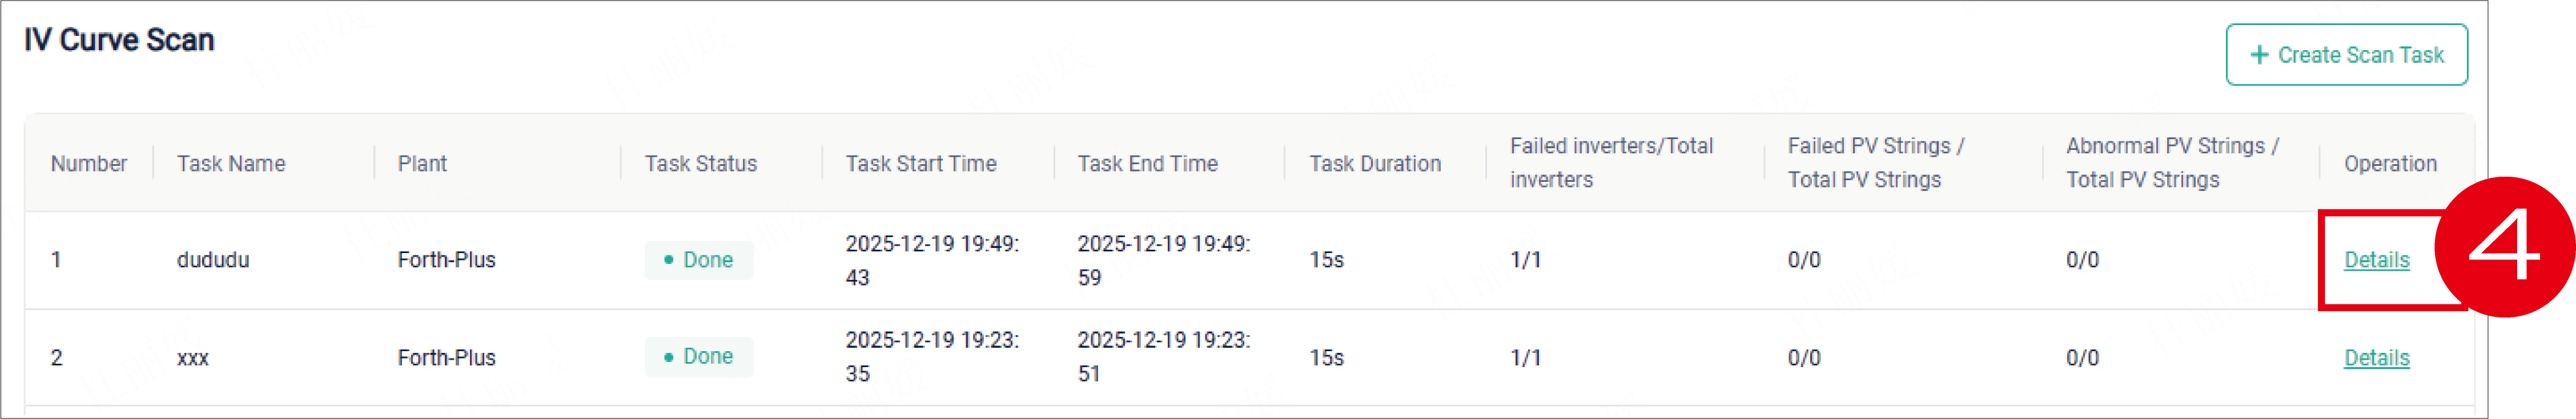
Task: Click the Task End Time column header
Action: (x=1147, y=164)
